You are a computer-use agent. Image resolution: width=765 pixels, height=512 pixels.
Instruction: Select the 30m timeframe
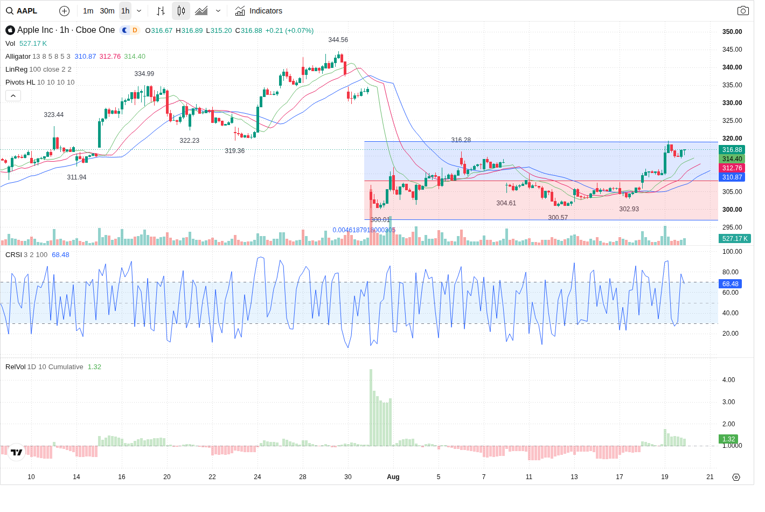(107, 11)
